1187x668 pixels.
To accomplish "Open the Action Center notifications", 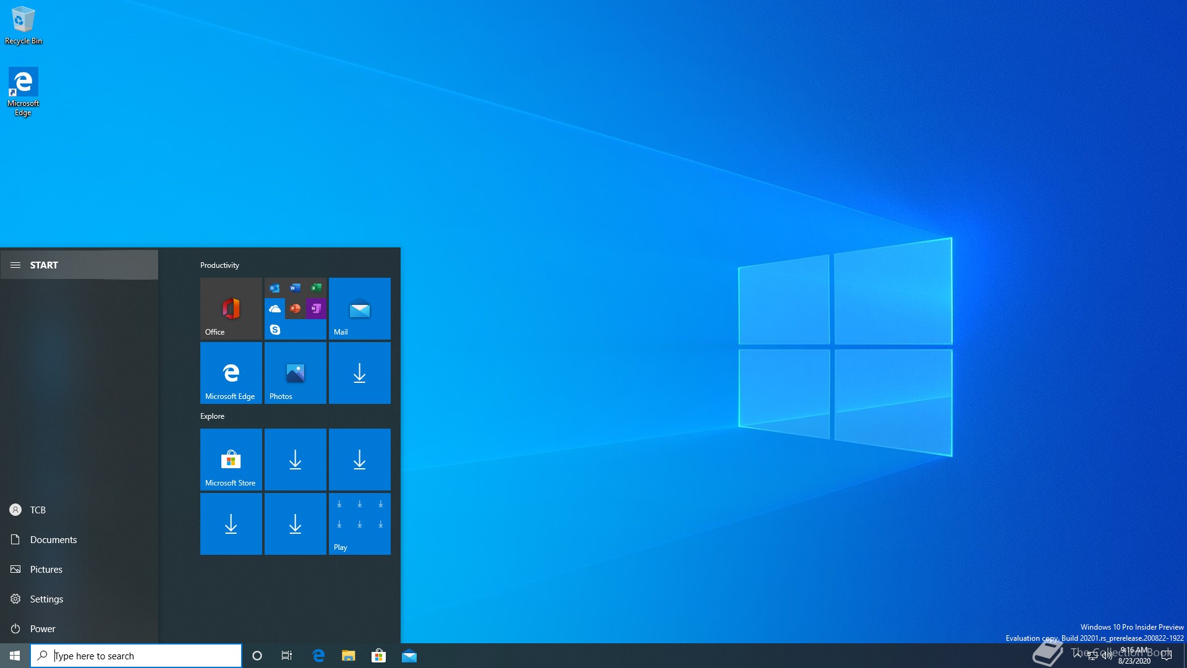I will (x=1167, y=656).
